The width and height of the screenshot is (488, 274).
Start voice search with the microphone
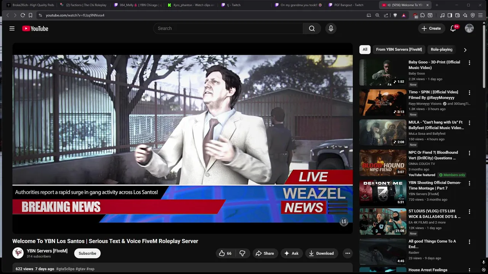tap(331, 29)
